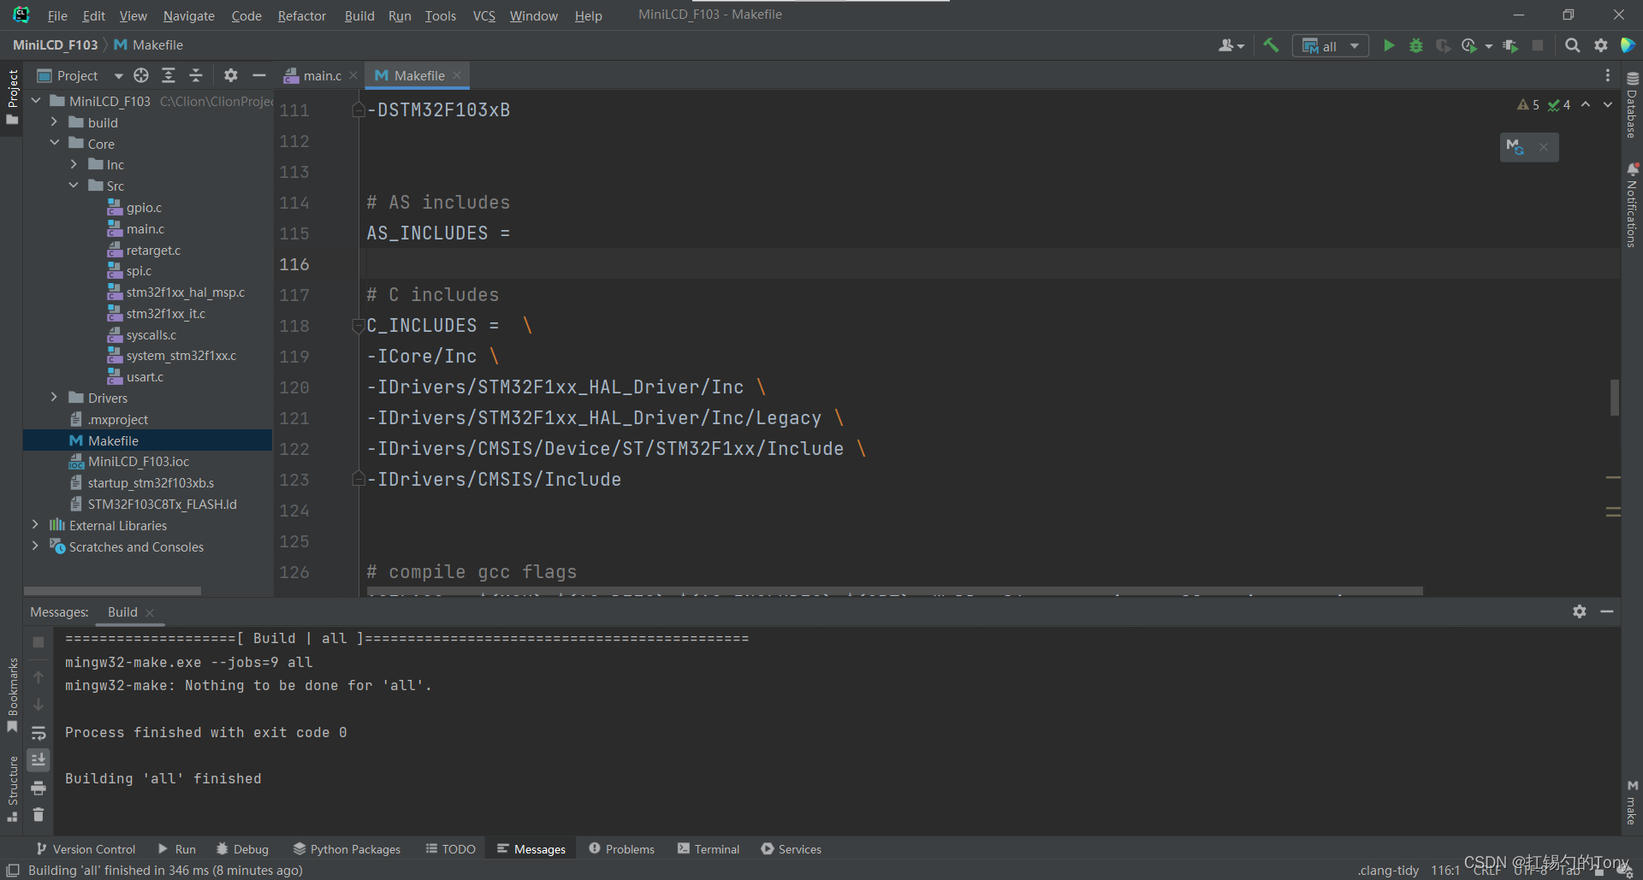The width and height of the screenshot is (1643, 880).
Task: Open the Terminal tool window
Action: click(x=708, y=849)
